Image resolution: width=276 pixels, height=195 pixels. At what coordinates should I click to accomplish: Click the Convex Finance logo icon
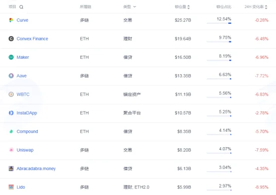pos(11,39)
